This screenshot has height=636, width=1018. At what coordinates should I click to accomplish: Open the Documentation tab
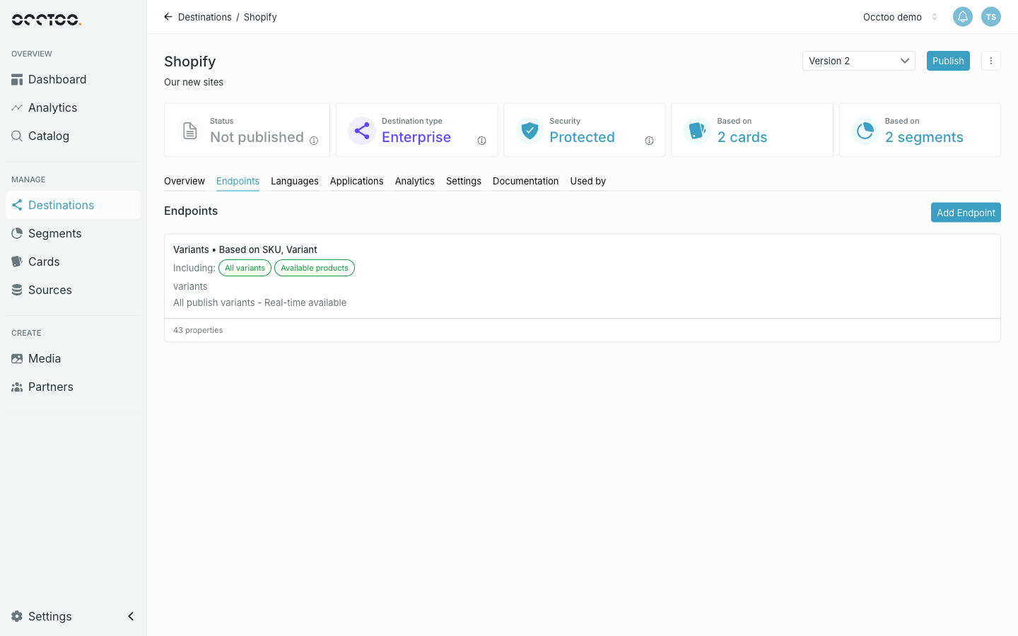click(526, 182)
